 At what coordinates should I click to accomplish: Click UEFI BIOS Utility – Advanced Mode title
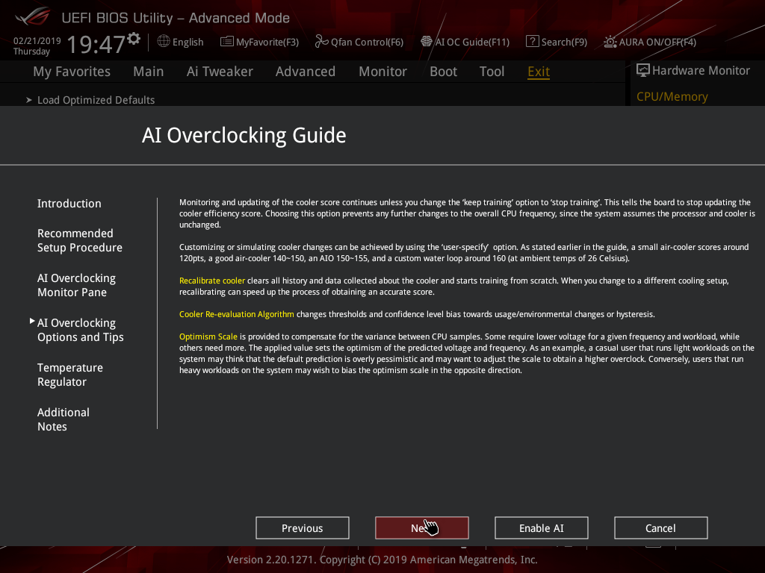(176, 18)
